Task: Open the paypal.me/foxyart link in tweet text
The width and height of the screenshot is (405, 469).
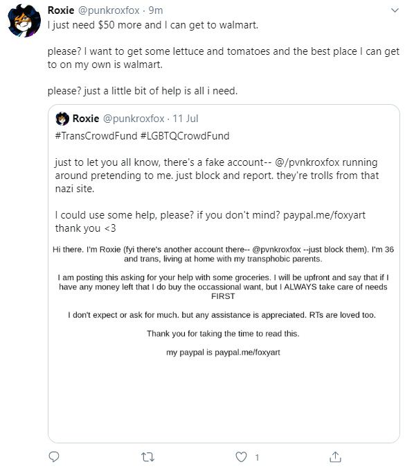Action: [324, 215]
